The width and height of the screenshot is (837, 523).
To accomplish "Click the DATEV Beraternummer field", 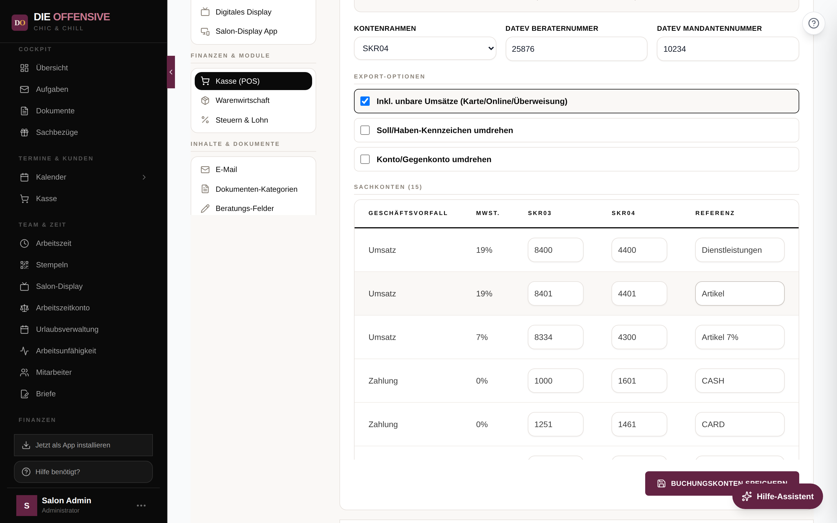I will (576, 49).
